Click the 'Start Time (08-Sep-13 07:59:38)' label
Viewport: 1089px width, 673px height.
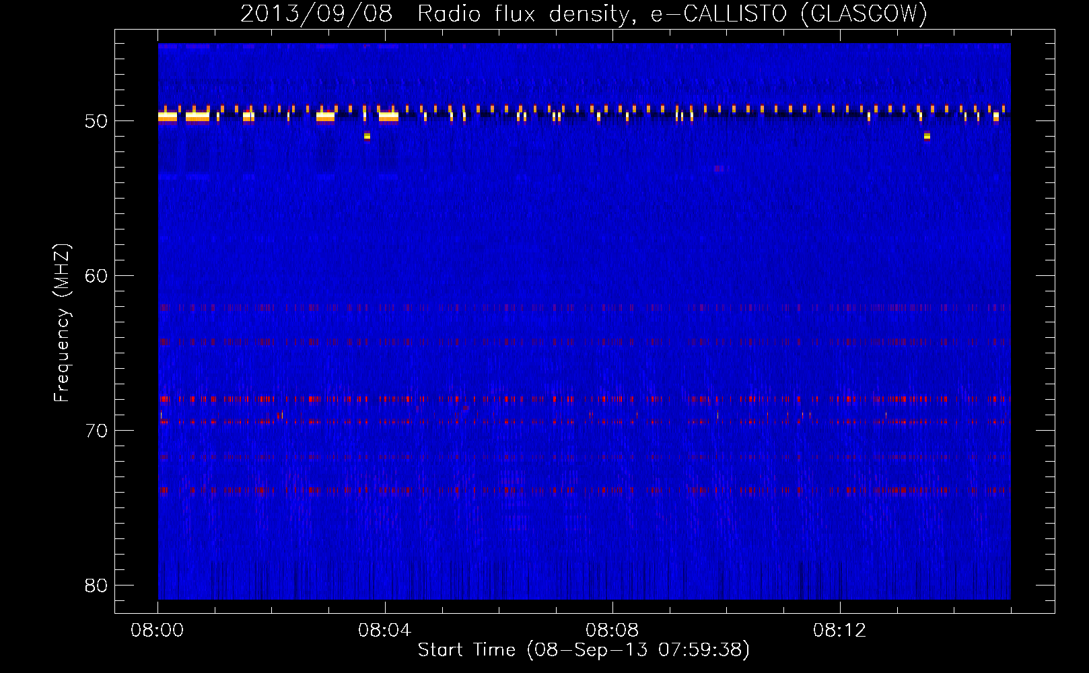584,649
